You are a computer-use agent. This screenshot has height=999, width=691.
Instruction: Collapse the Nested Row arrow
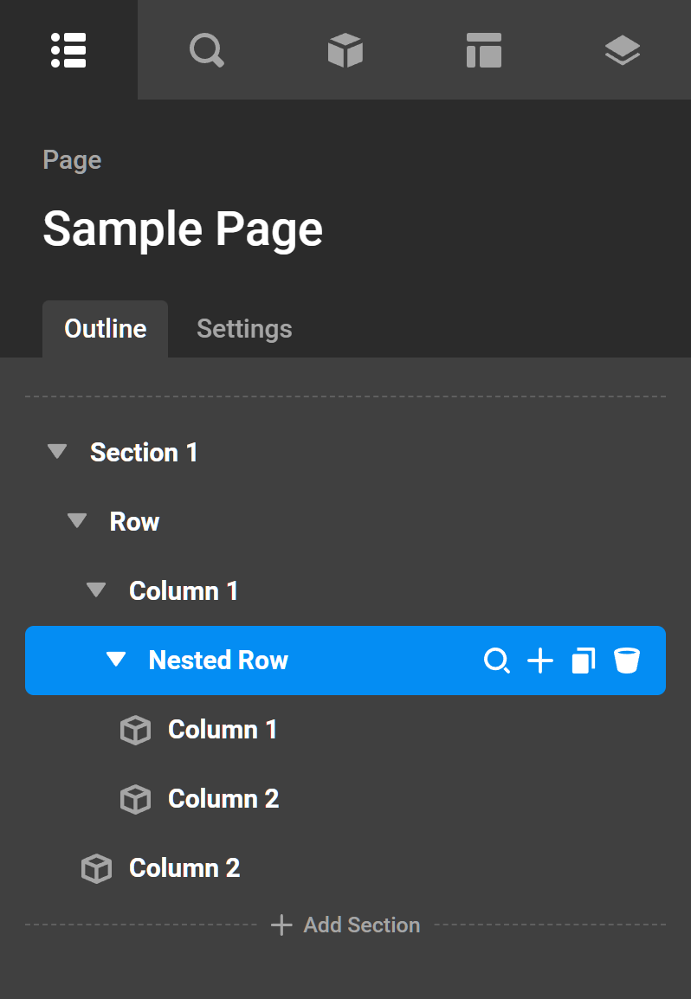coord(116,660)
